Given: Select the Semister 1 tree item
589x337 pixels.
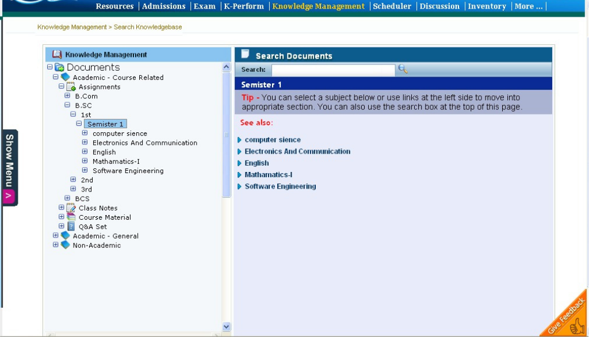Looking at the screenshot, I should coord(105,124).
